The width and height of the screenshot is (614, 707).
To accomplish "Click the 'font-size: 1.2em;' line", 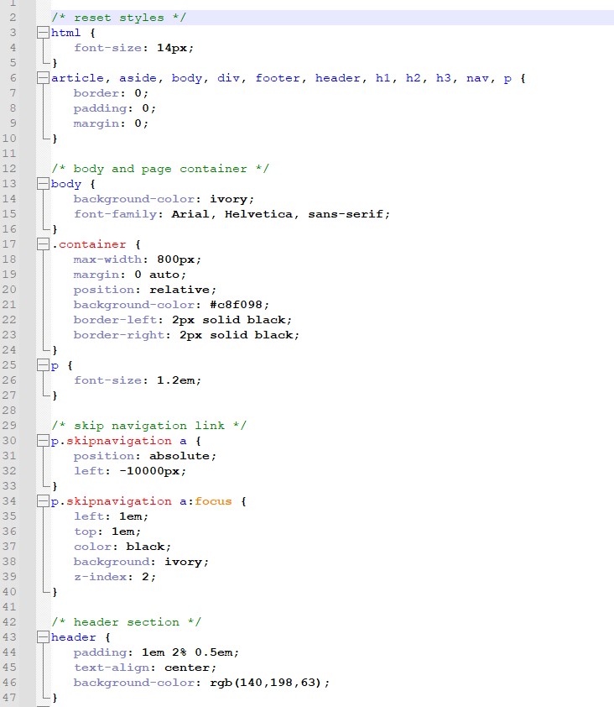I will tap(138, 380).
